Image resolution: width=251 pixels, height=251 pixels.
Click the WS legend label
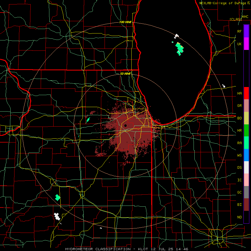(239, 155)
